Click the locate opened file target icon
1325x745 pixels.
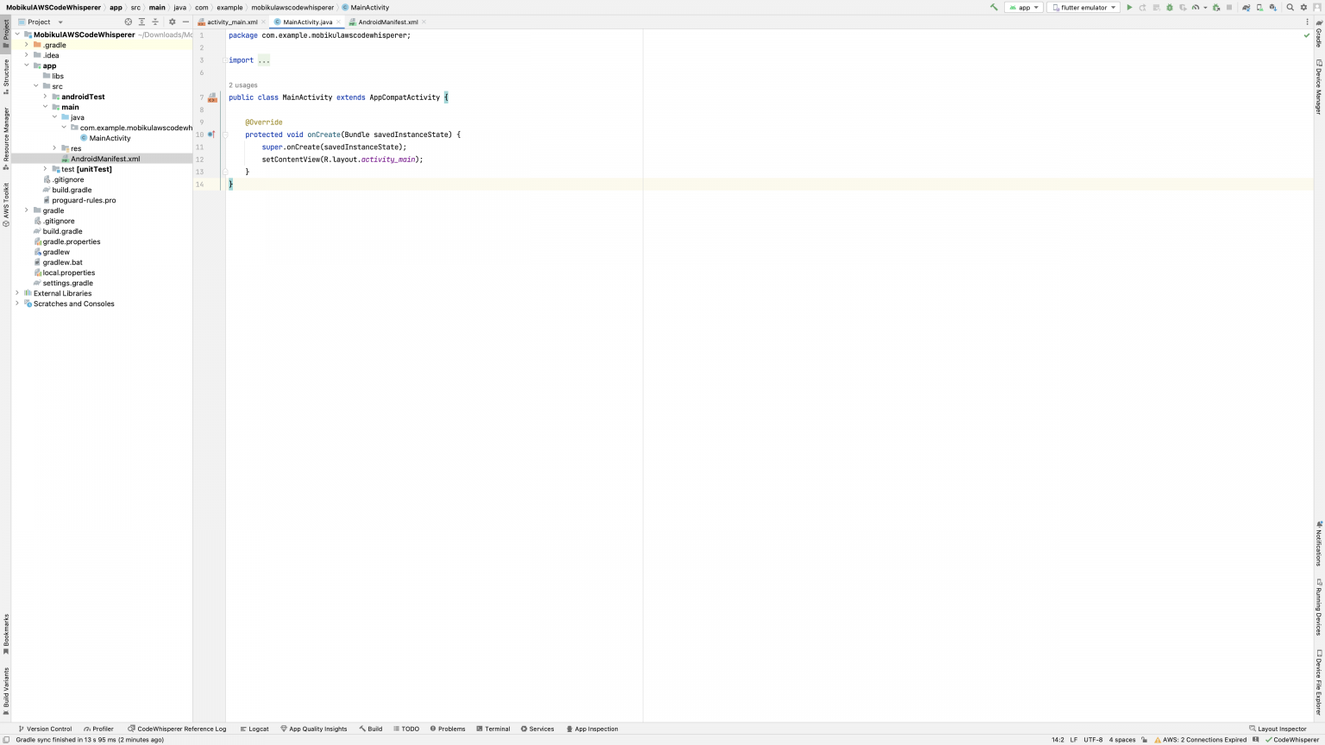129,22
